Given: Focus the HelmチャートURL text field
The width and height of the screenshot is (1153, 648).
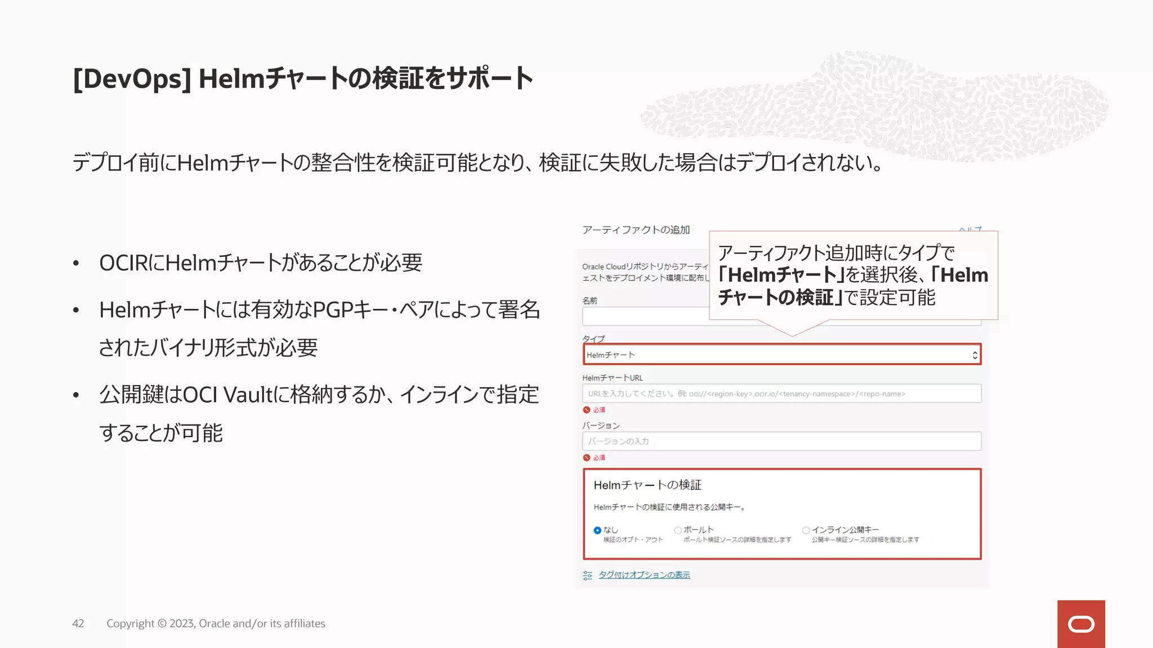Looking at the screenshot, I should point(781,394).
